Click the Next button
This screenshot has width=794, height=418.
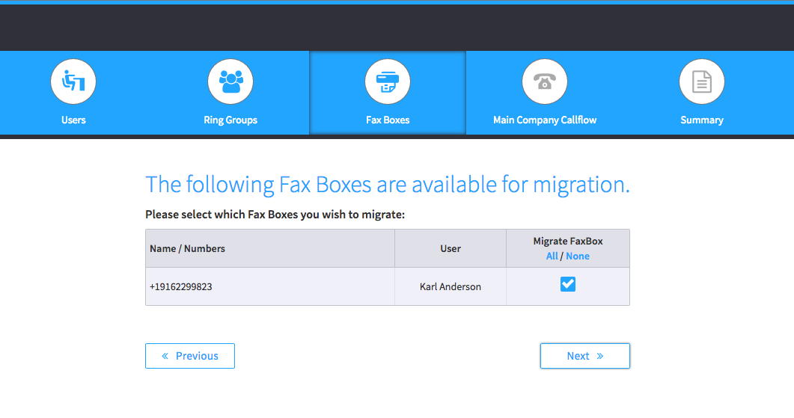pos(585,356)
